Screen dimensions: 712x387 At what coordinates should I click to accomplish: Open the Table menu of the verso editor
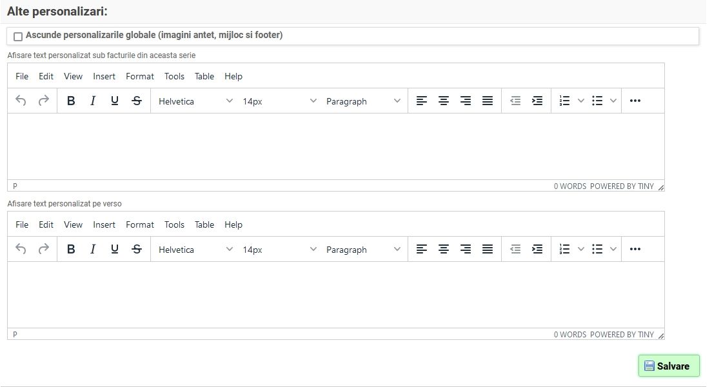[x=204, y=224]
